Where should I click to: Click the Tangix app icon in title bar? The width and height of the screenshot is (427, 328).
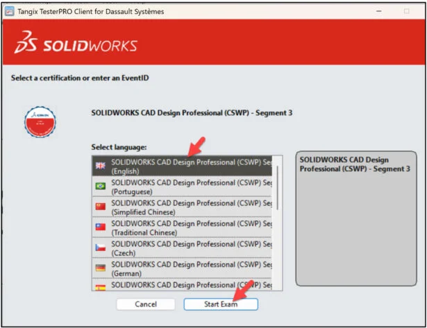click(x=8, y=11)
